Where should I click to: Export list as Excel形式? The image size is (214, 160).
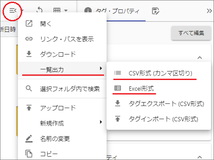click(159, 89)
